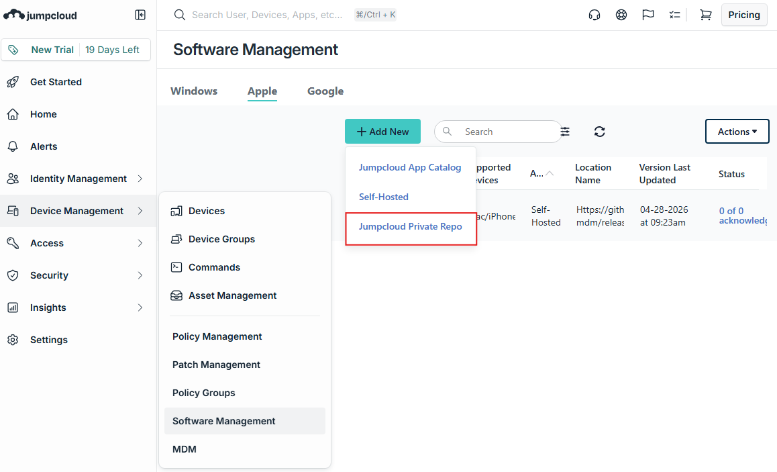777x472 pixels.
Task: Open the Actions dropdown
Action: point(737,132)
